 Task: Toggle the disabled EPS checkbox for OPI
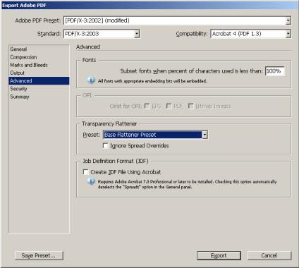click(147, 106)
